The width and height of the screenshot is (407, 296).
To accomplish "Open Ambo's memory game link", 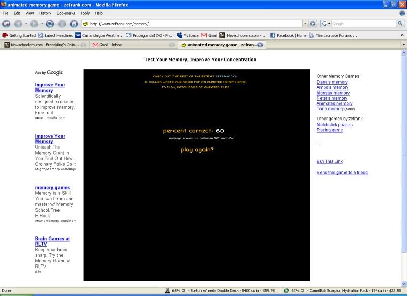I will click(333, 87).
